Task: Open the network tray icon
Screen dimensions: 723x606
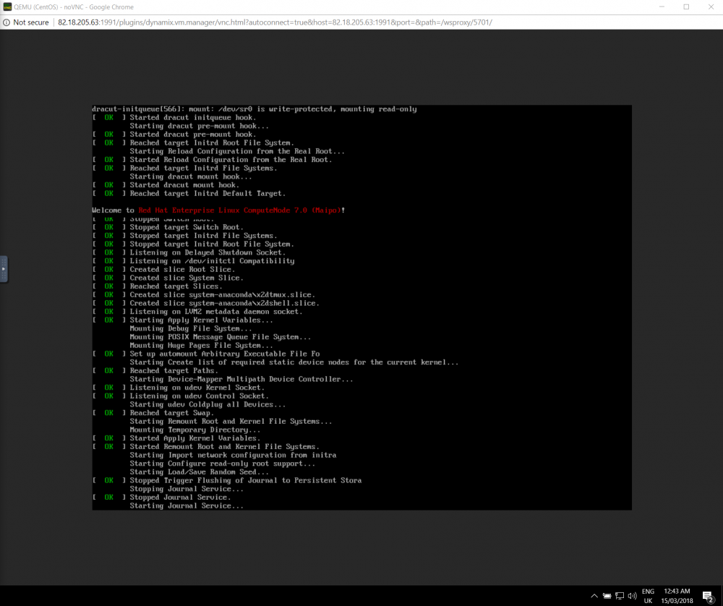Action: tap(620, 596)
